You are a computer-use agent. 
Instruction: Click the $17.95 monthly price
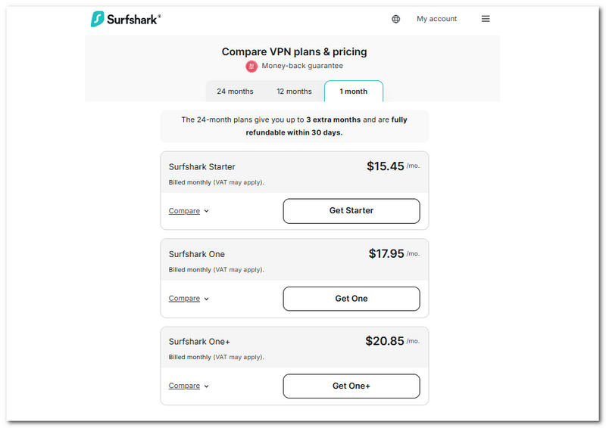click(x=386, y=254)
